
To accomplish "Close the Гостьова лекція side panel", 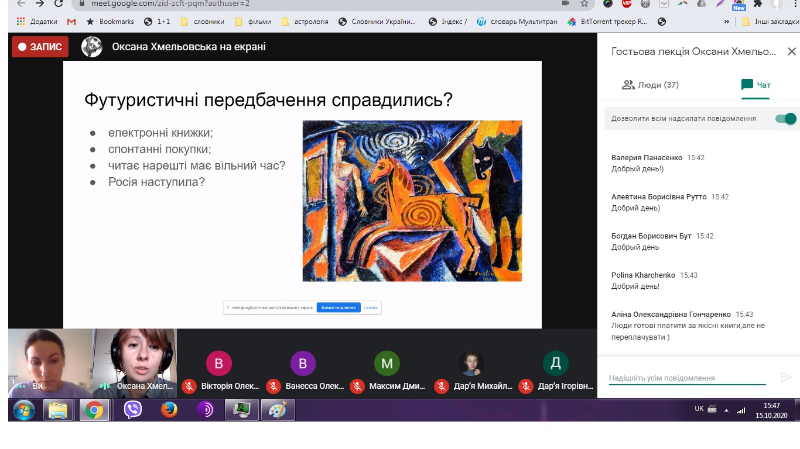I will (791, 51).
